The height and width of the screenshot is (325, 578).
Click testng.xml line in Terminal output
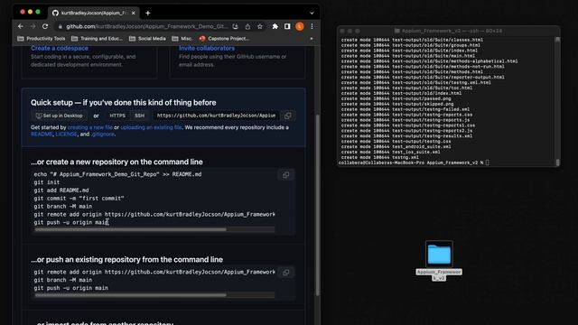tap(379, 157)
